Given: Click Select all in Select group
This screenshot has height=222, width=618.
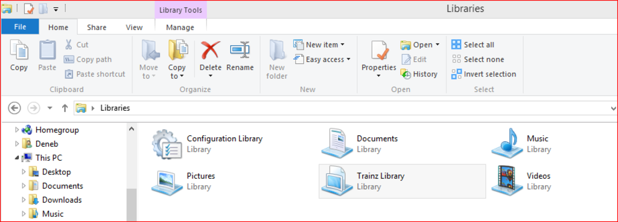Looking at the screenshot, I should coord(473,45).
